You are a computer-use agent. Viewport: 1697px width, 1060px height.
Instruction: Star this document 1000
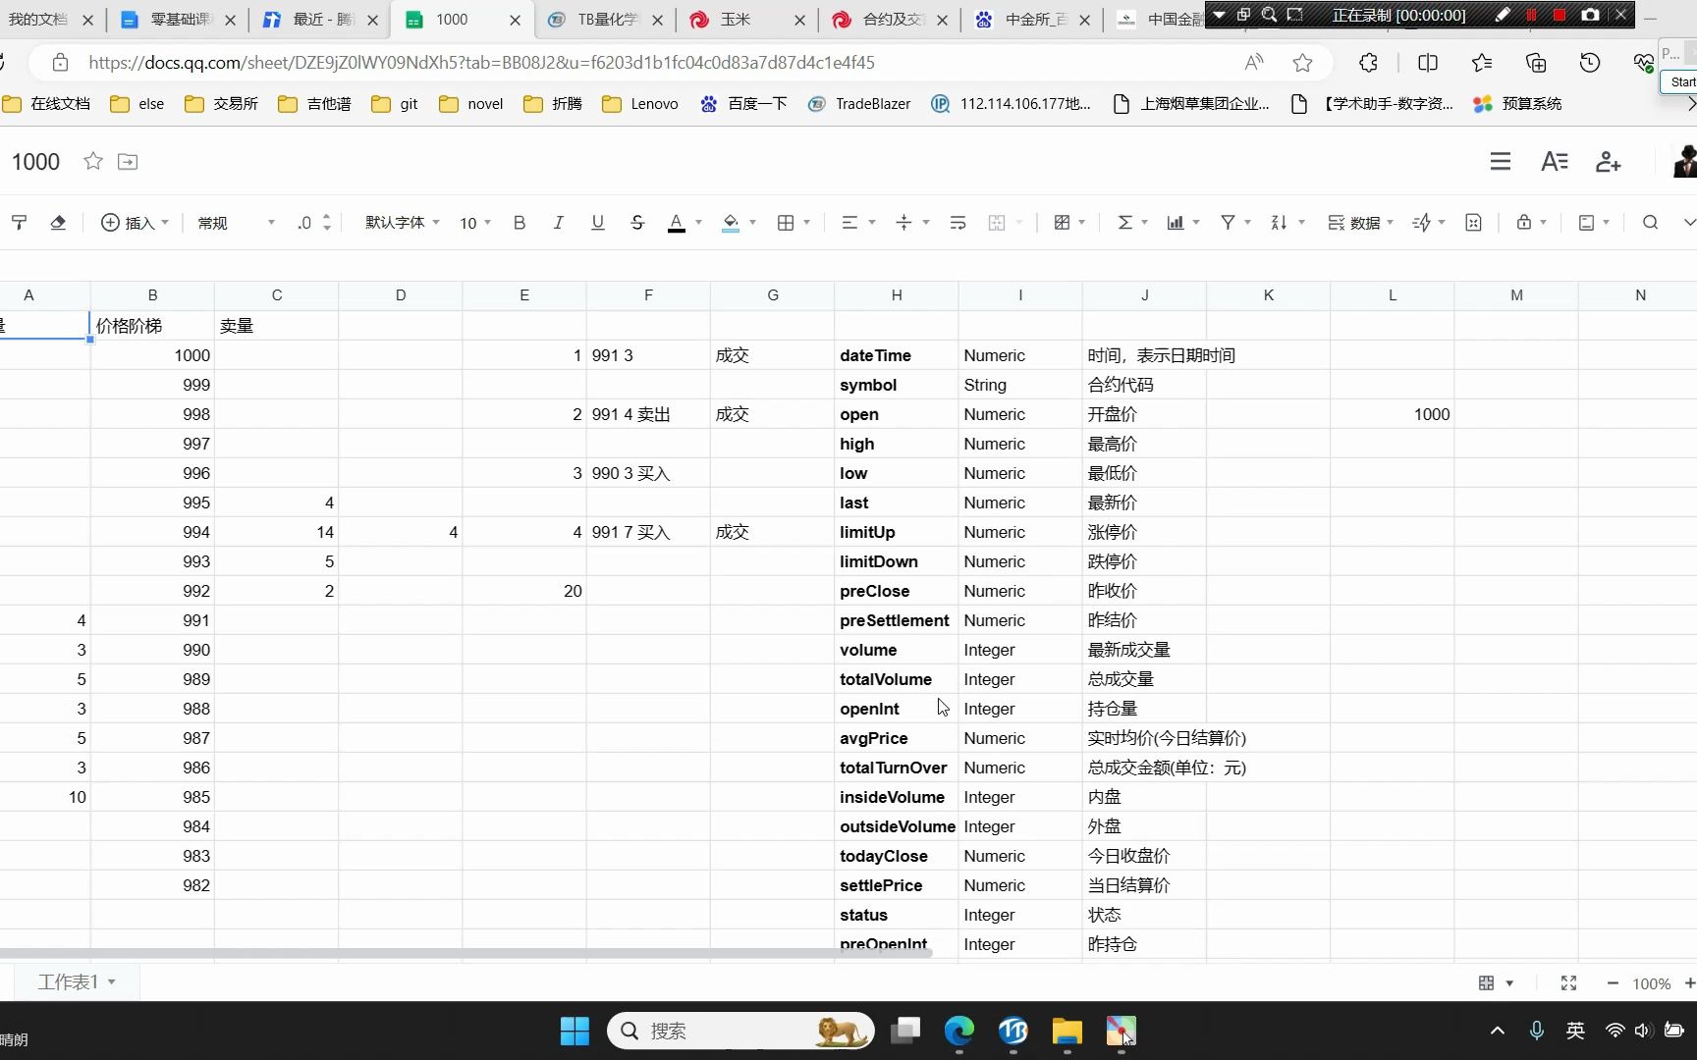[x=93, y=161]
